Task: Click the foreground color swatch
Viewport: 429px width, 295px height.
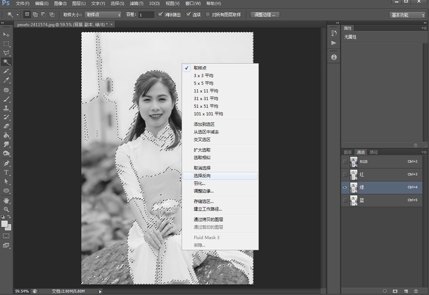Action: 5,224
